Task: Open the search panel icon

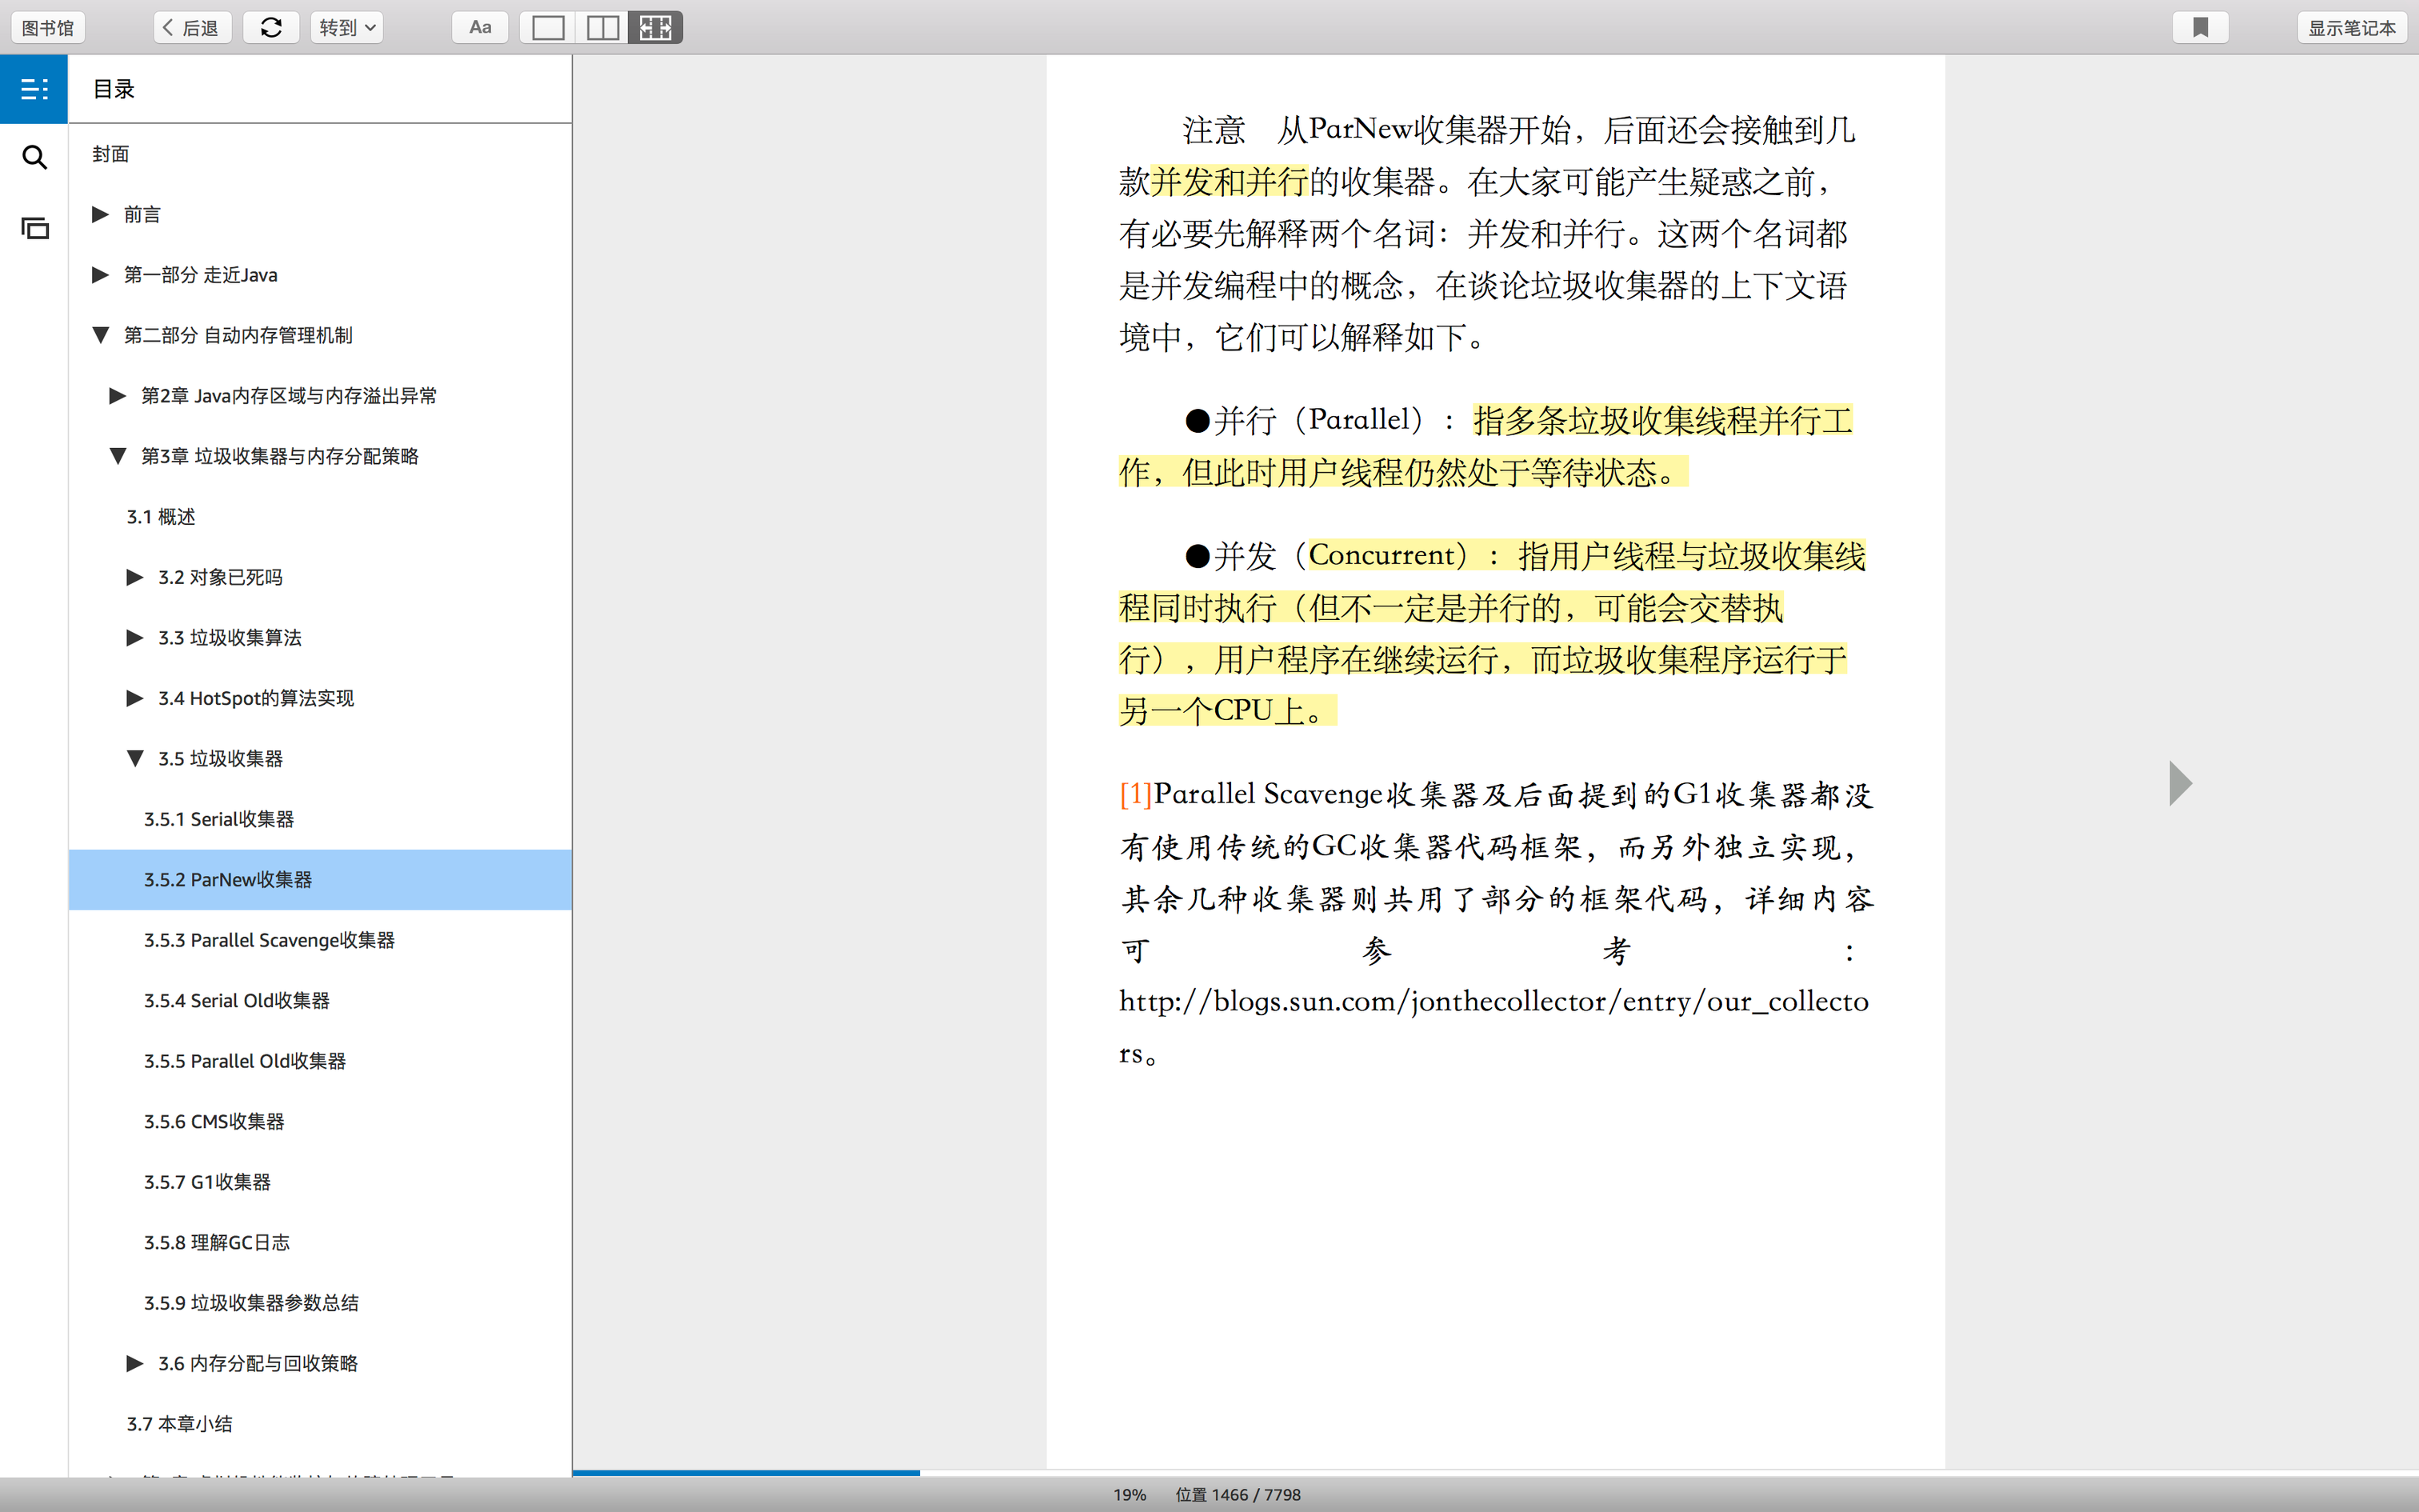Action: click(x=34, y=158)
